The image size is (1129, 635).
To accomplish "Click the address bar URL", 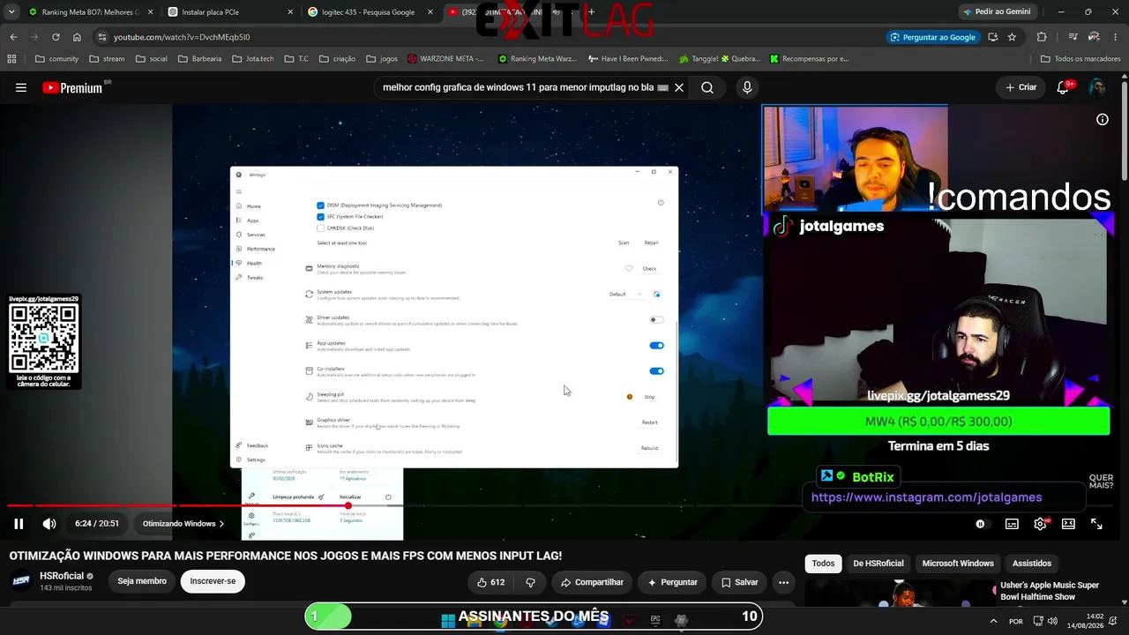I will [x=182, y=37].
